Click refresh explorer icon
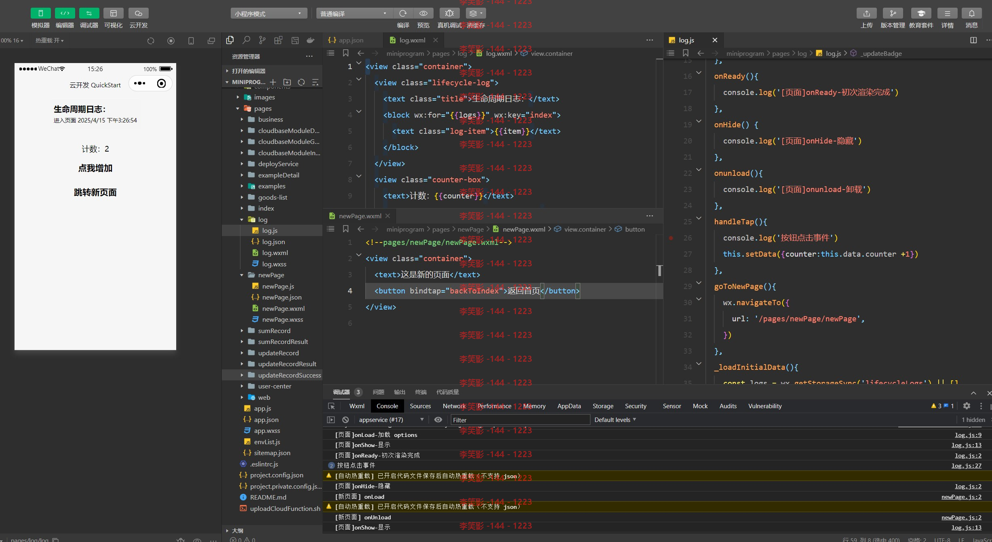The height and width of the screenshot is (542, 992). pos(301,82)
